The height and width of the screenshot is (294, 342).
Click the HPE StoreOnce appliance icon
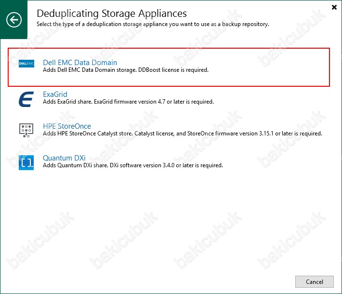[x=26, y=130]
